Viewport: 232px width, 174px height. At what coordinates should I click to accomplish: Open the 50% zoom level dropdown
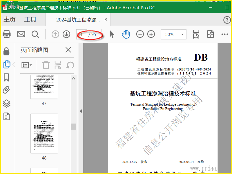[173, 34]
